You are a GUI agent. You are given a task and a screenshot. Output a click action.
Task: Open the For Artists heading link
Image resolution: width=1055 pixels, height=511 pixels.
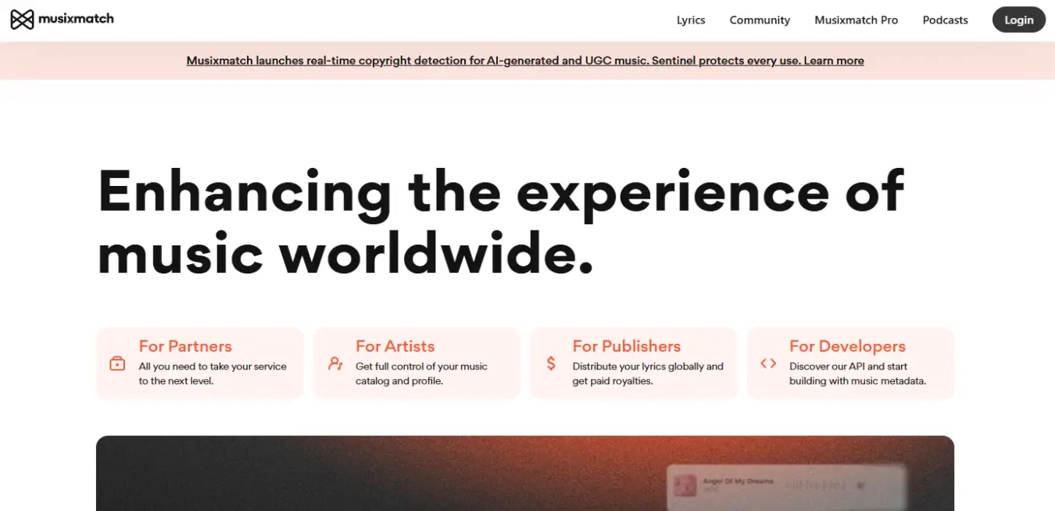click(x=395, y=346)
